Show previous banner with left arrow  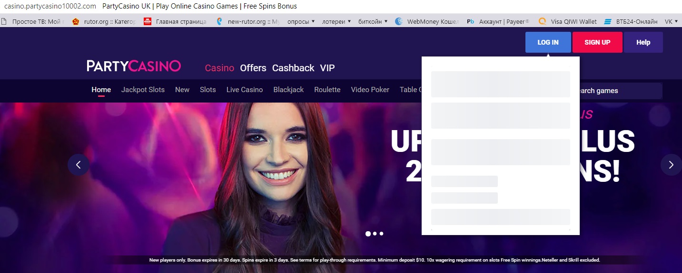79,165
